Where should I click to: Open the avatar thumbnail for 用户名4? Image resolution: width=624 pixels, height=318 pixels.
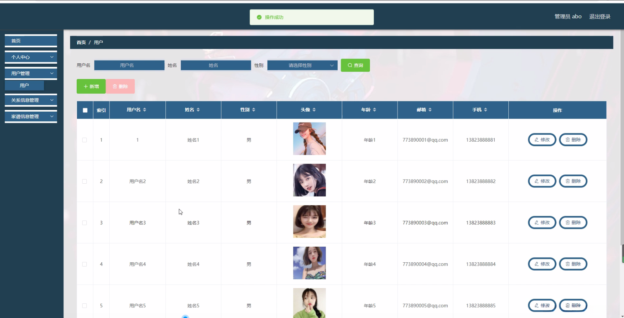point(309,263)
